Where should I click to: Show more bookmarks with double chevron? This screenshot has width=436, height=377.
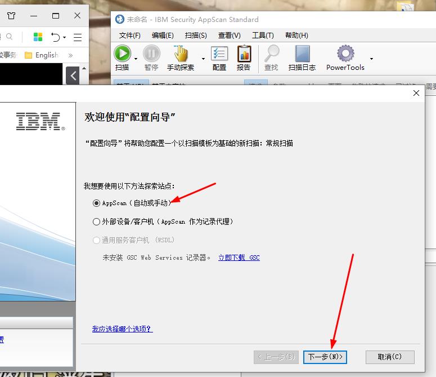pos(70,55)
